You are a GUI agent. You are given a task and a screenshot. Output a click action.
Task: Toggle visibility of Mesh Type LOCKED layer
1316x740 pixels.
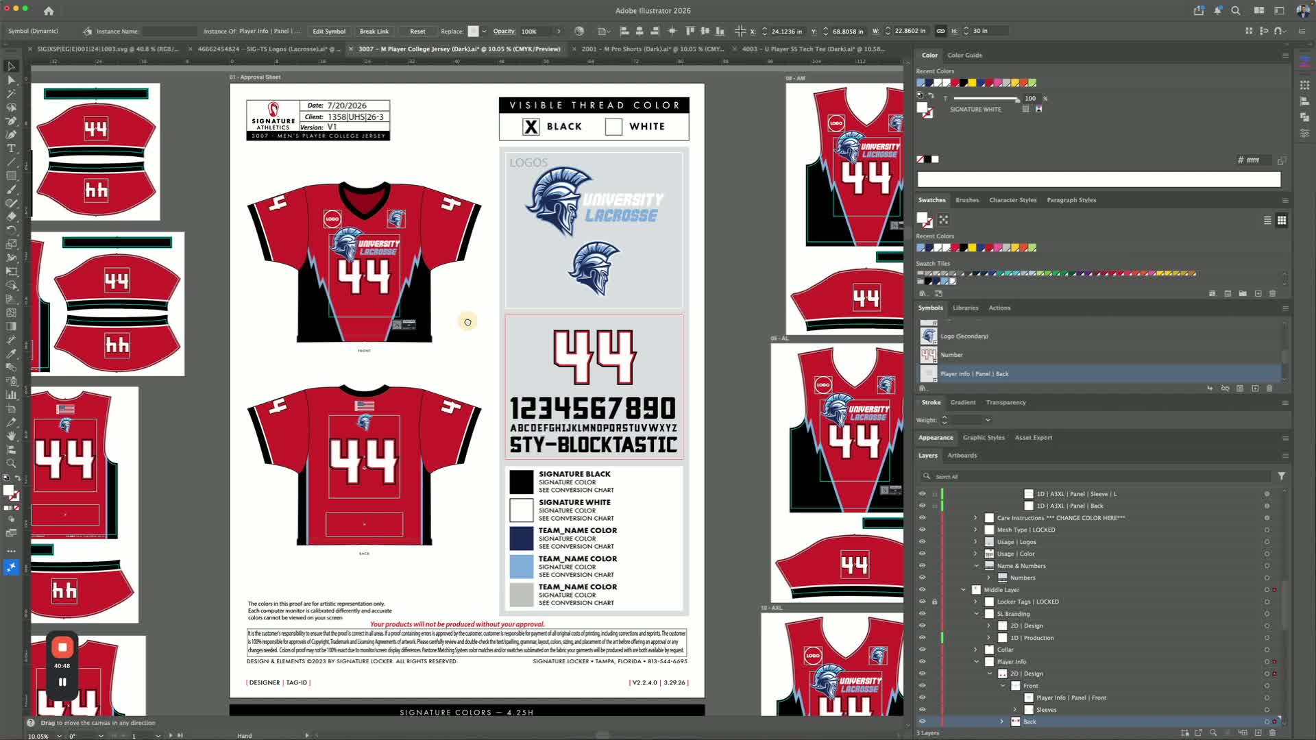(922, 530)
